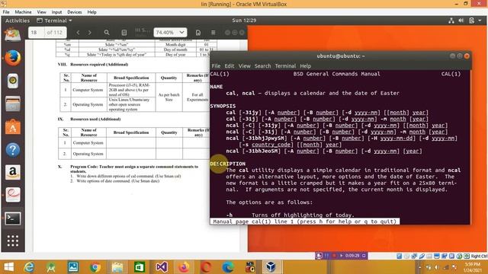Open Google Chrome from Windows taskbar

(95, 267)
